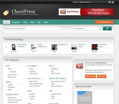
Task: Click the featured listings previous arrow
Action: tap(6, 47)
